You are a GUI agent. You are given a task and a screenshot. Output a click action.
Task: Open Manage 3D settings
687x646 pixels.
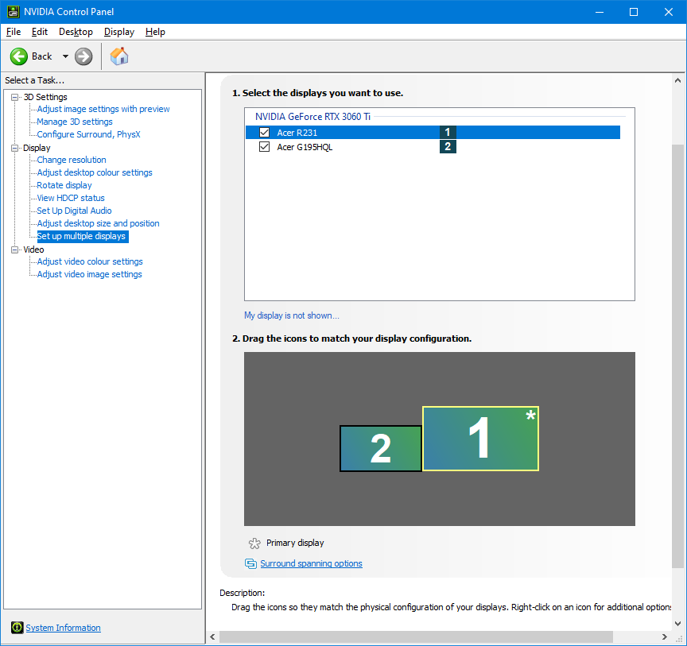[x=75, y=122]
